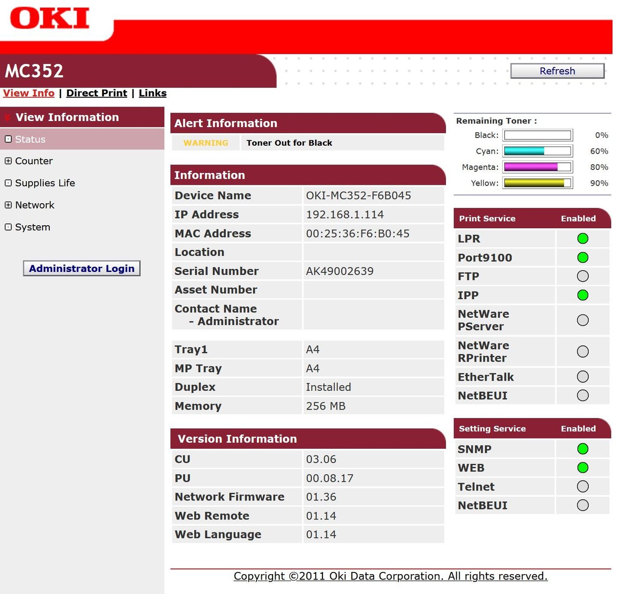This screenshot has height=594, width=630.
Task: Click the Web Remote version value
Action: 321,516
